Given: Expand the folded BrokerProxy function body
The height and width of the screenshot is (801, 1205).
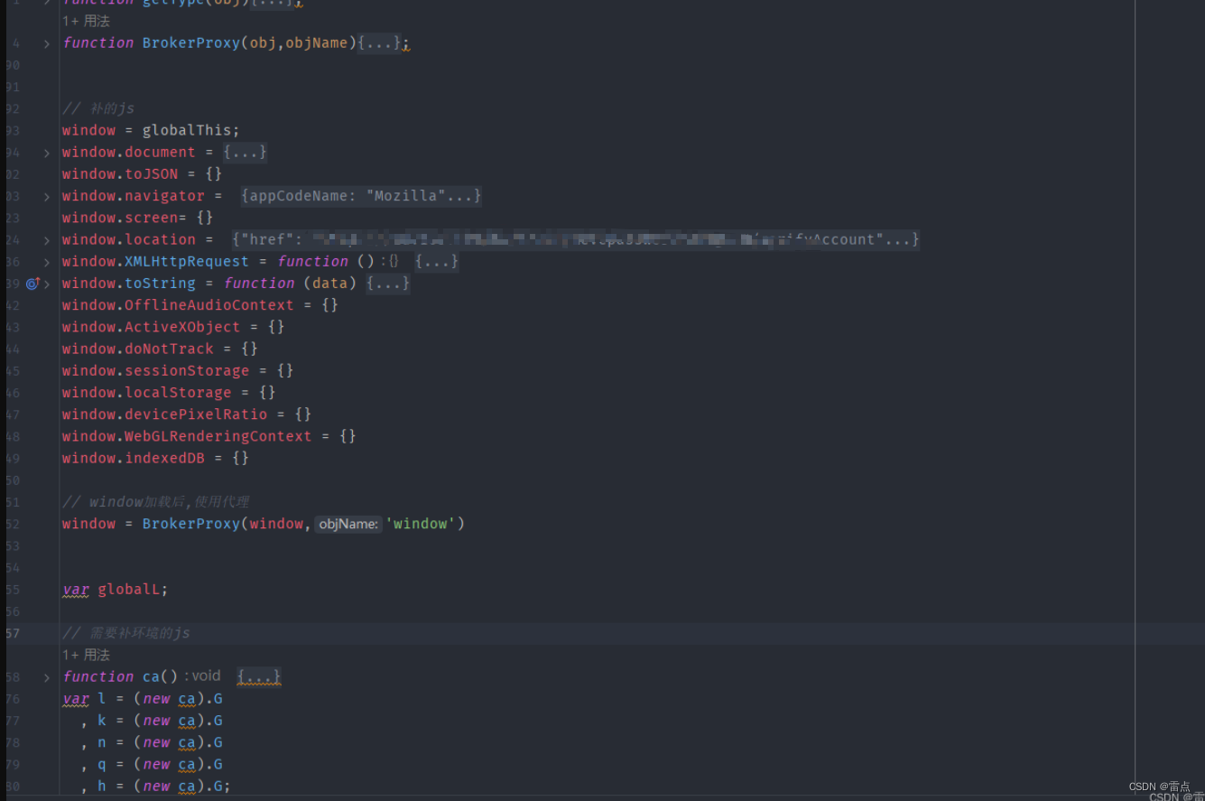Looking at the screenshot, I should pyautogui.click(x=379, y=43).
